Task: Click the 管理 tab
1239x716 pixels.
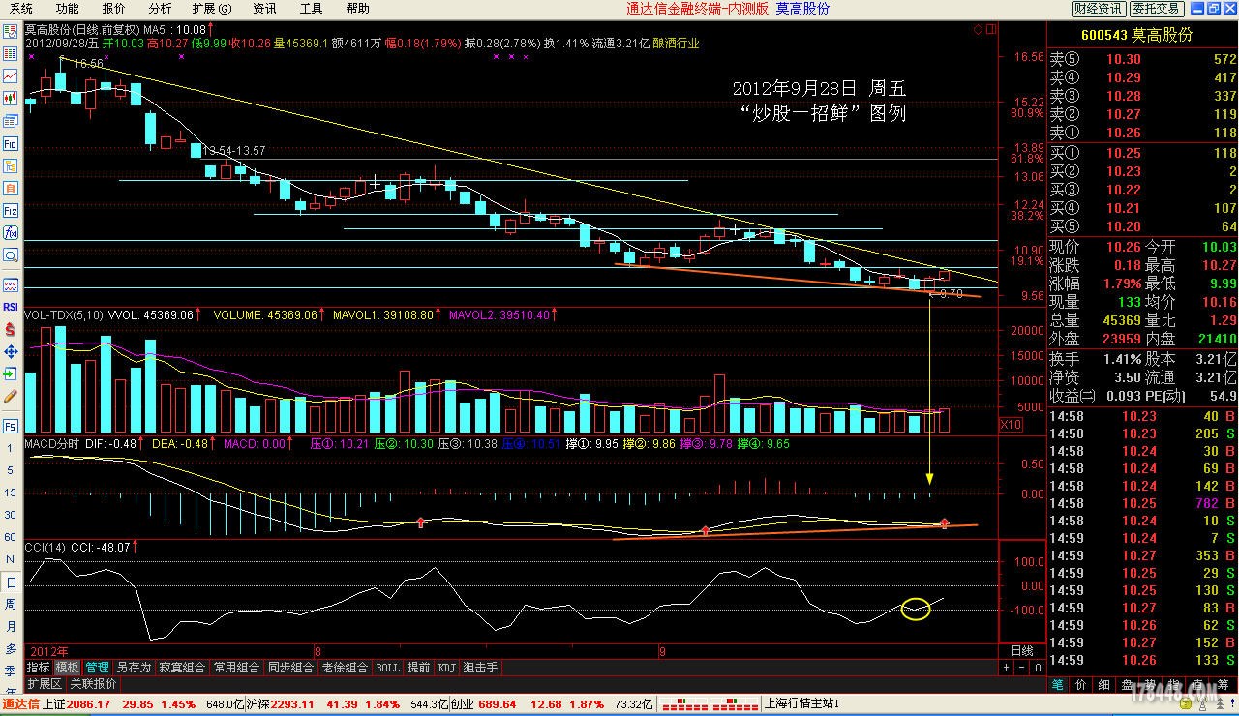Action: 97,668
